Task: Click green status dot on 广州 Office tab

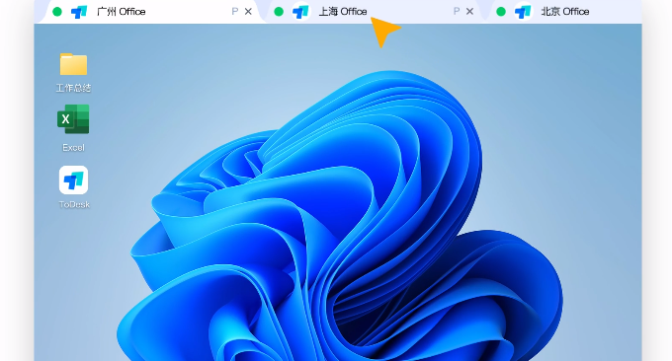Action: click(x=57, y=12)
